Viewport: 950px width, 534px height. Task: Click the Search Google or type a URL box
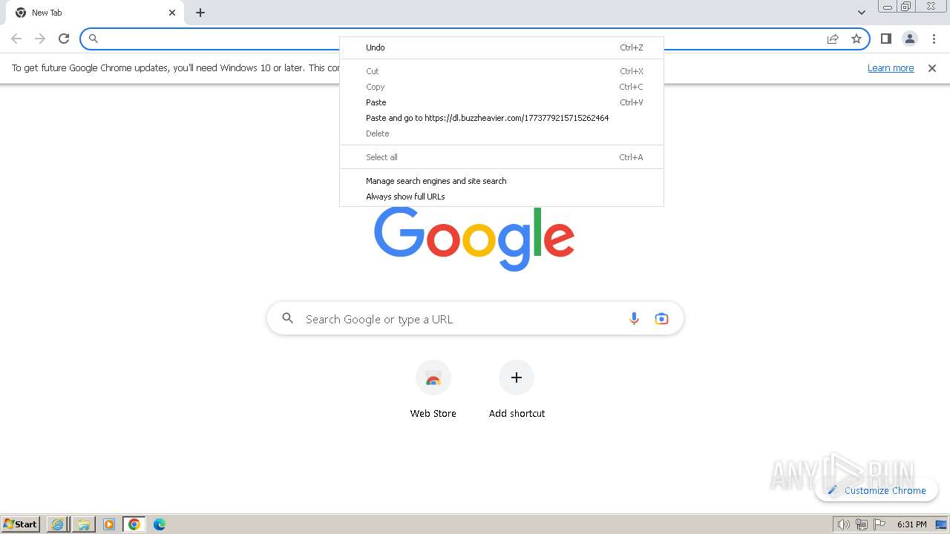point(475,319)
